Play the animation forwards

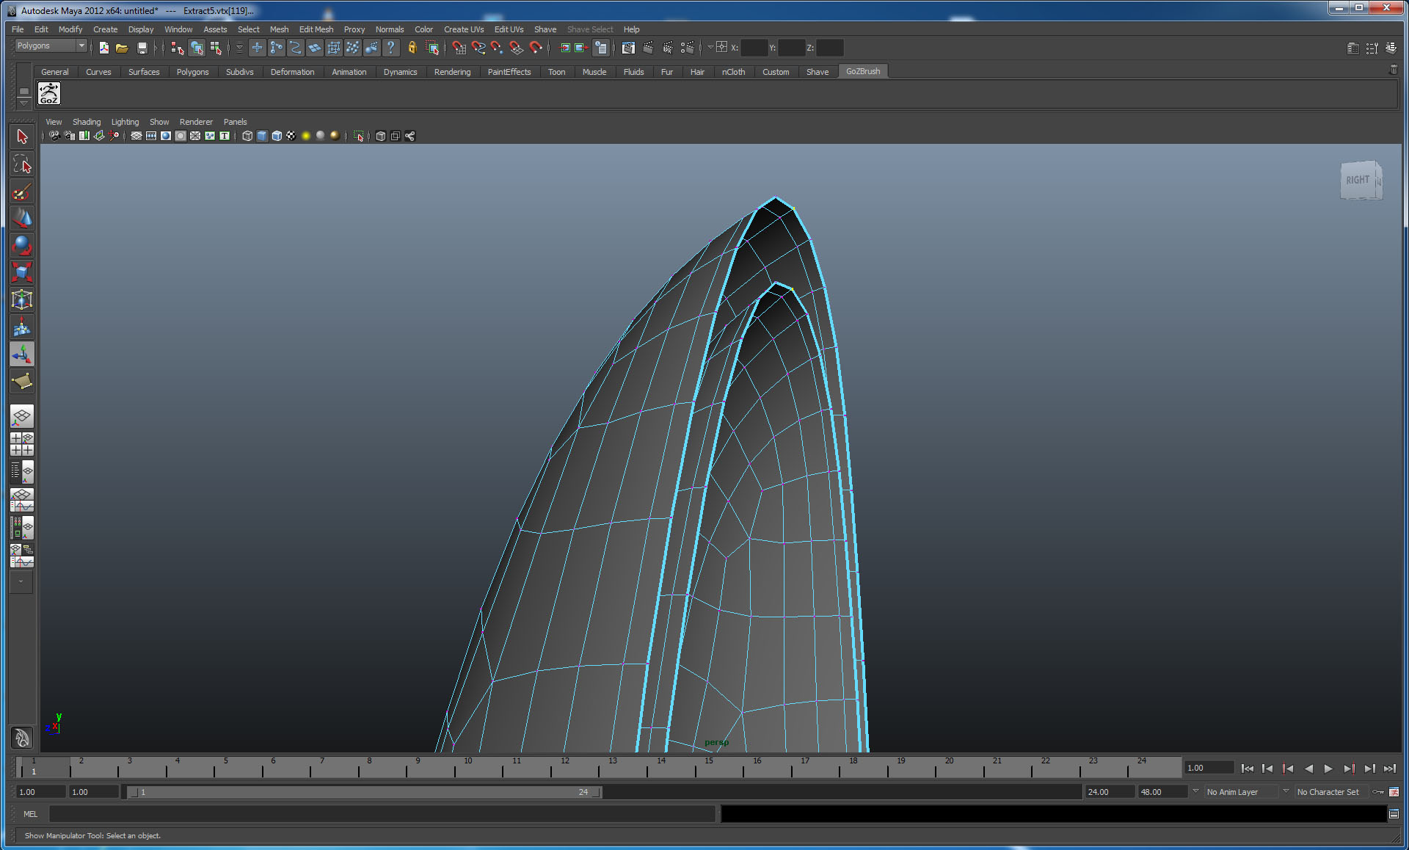coord(1328,769)
